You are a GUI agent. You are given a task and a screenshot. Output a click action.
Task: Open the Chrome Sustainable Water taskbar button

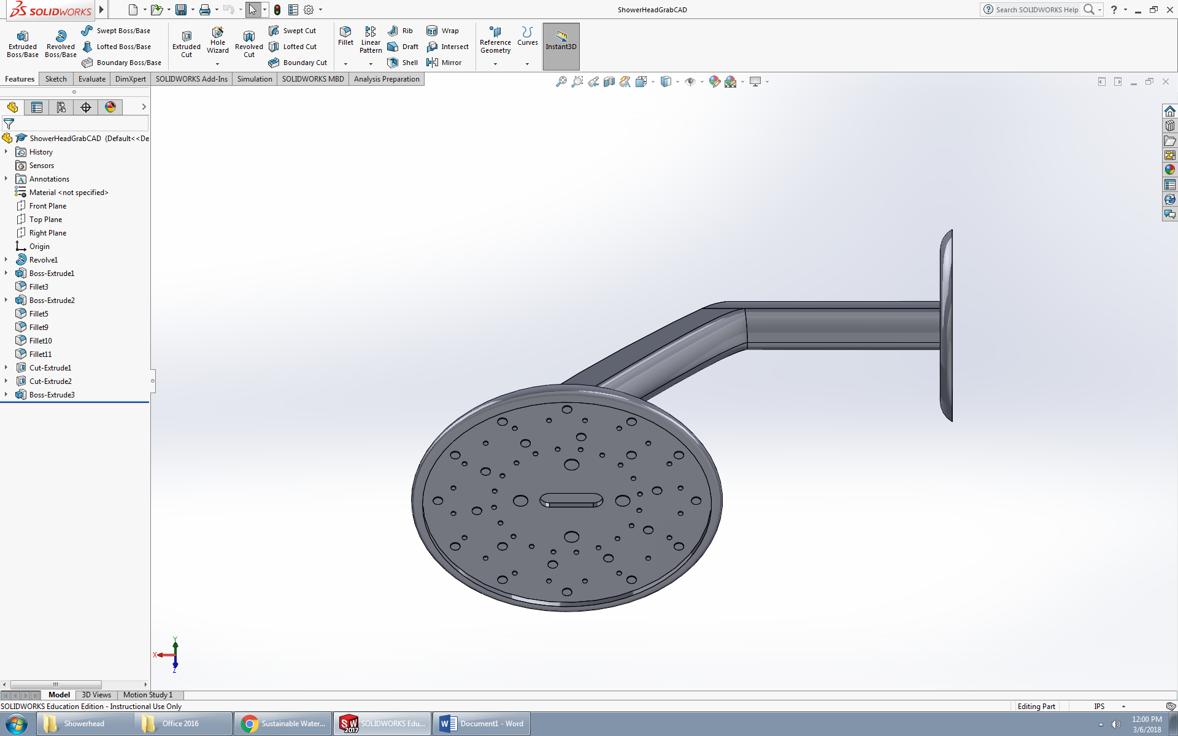click(x=283, y=724)
